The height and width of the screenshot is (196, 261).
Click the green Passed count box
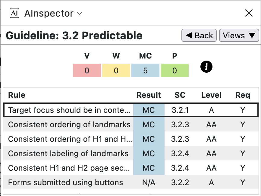tap(175, 71)
